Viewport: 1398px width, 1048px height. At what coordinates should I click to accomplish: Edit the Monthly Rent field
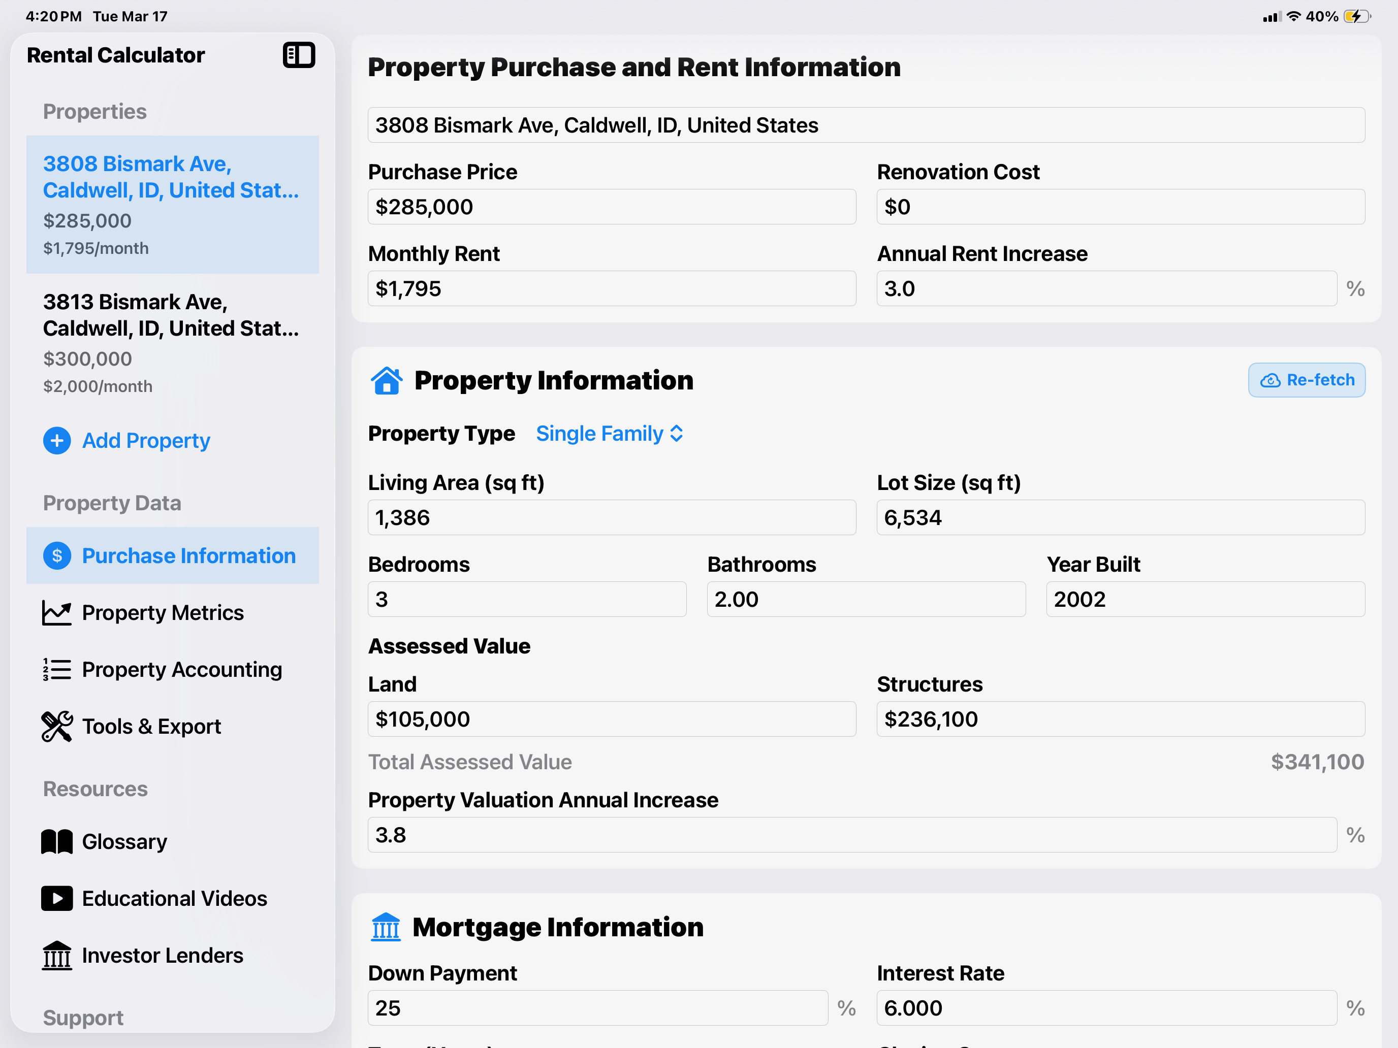(612, 288)
